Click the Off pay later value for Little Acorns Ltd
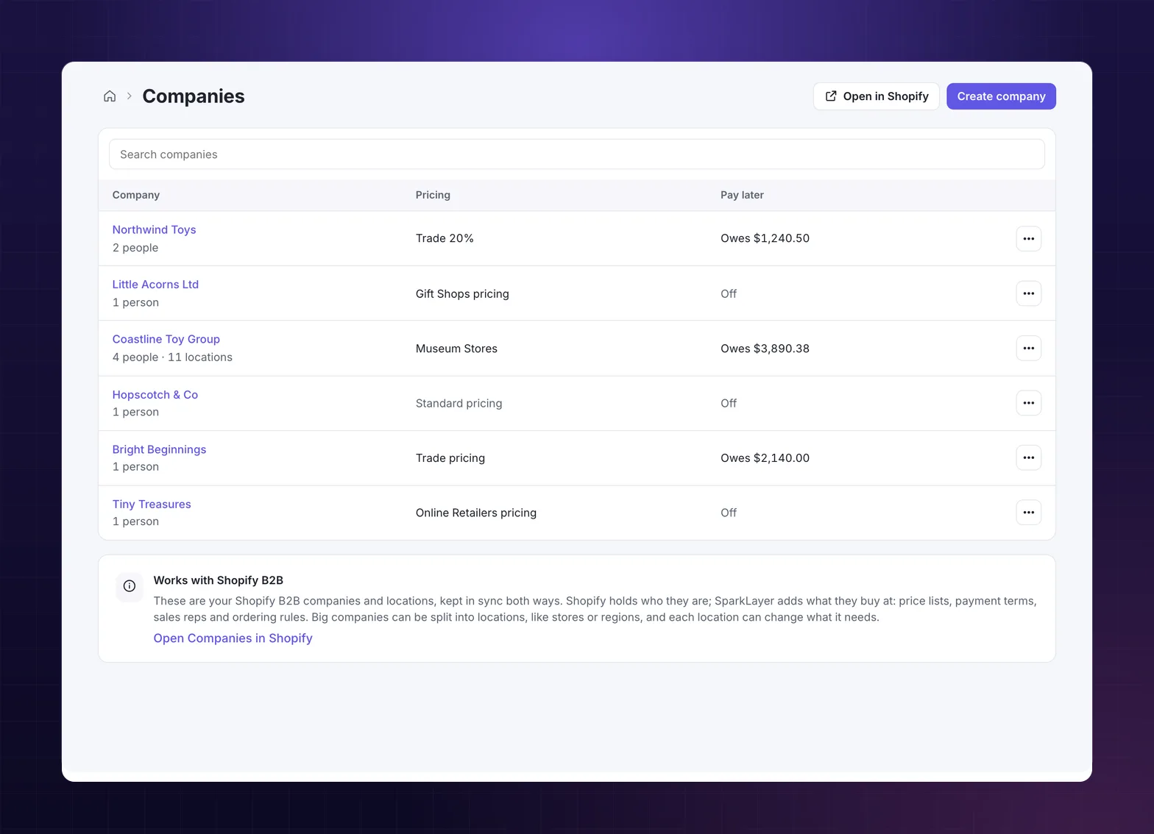 pos(729,293)
